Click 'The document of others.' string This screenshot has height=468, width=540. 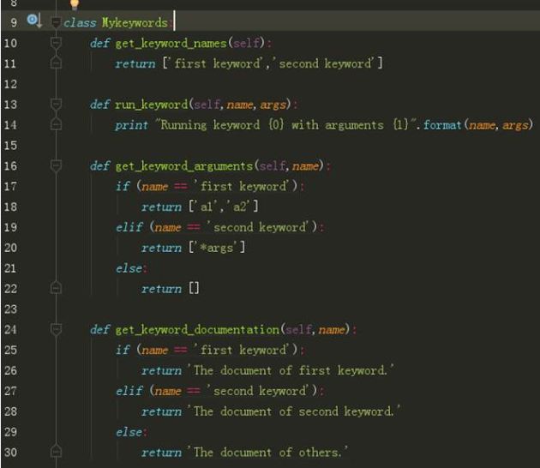[x=267, y=453]
